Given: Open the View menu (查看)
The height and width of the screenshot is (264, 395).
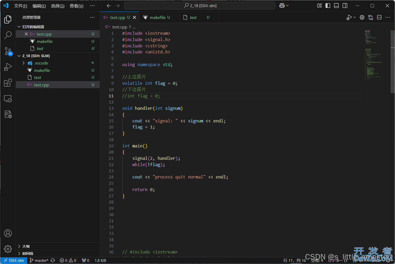Looking at the screenshot, I should coord(76,6).
